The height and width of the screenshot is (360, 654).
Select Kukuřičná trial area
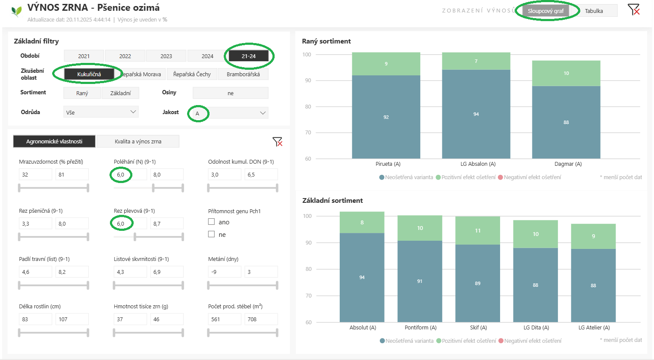pos(89,74)
